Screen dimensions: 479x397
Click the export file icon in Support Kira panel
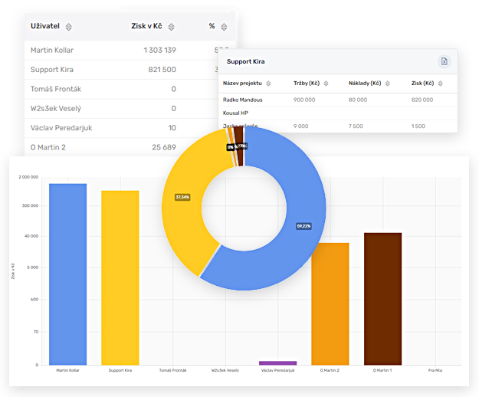click(443, 61)
